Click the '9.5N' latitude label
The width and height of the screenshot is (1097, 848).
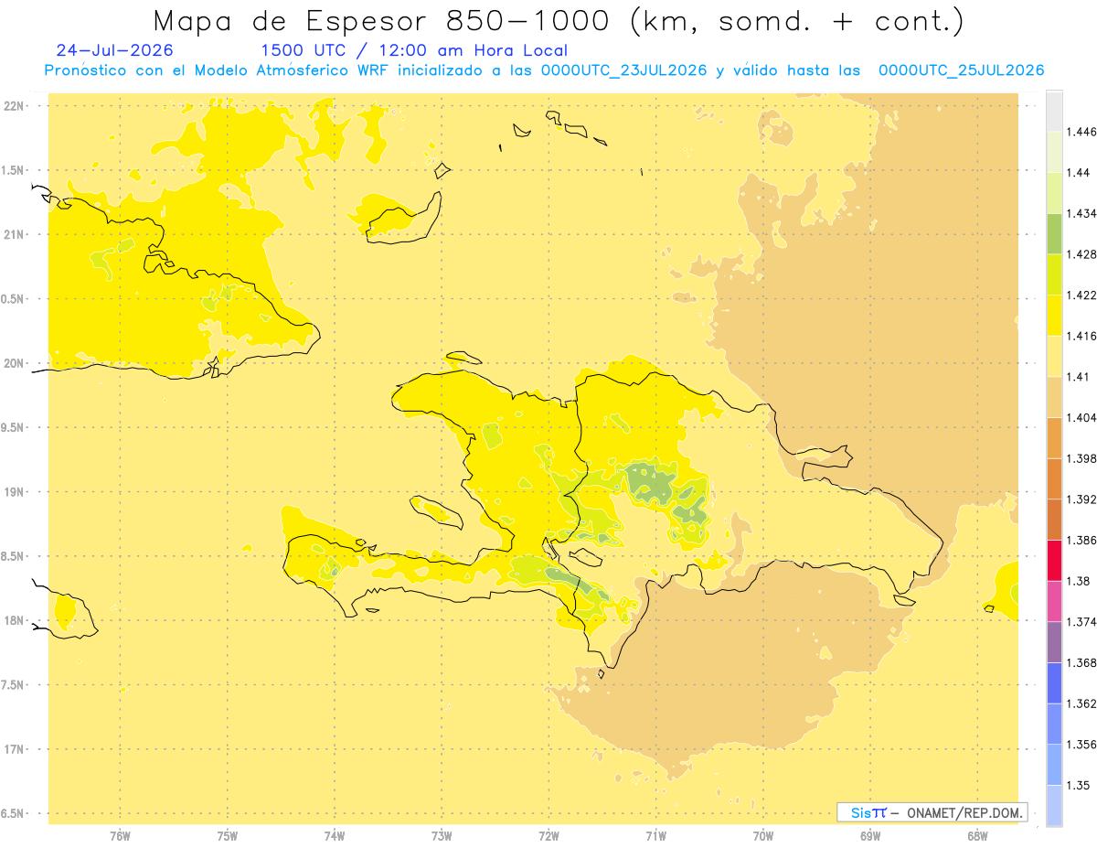[14, 428]
